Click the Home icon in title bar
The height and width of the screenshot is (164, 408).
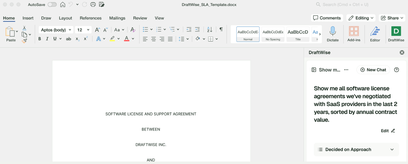coord(63,5)
